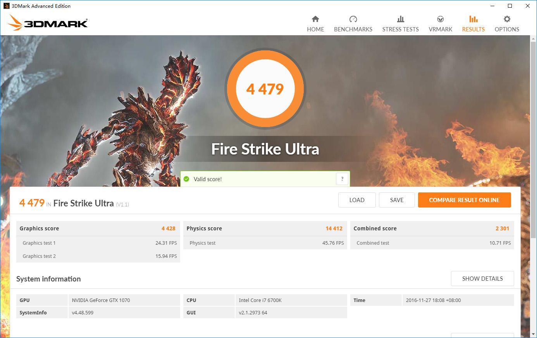The image size is (537, 338).
Task: Select the Combined score header row
Action: tap(432, 228)
